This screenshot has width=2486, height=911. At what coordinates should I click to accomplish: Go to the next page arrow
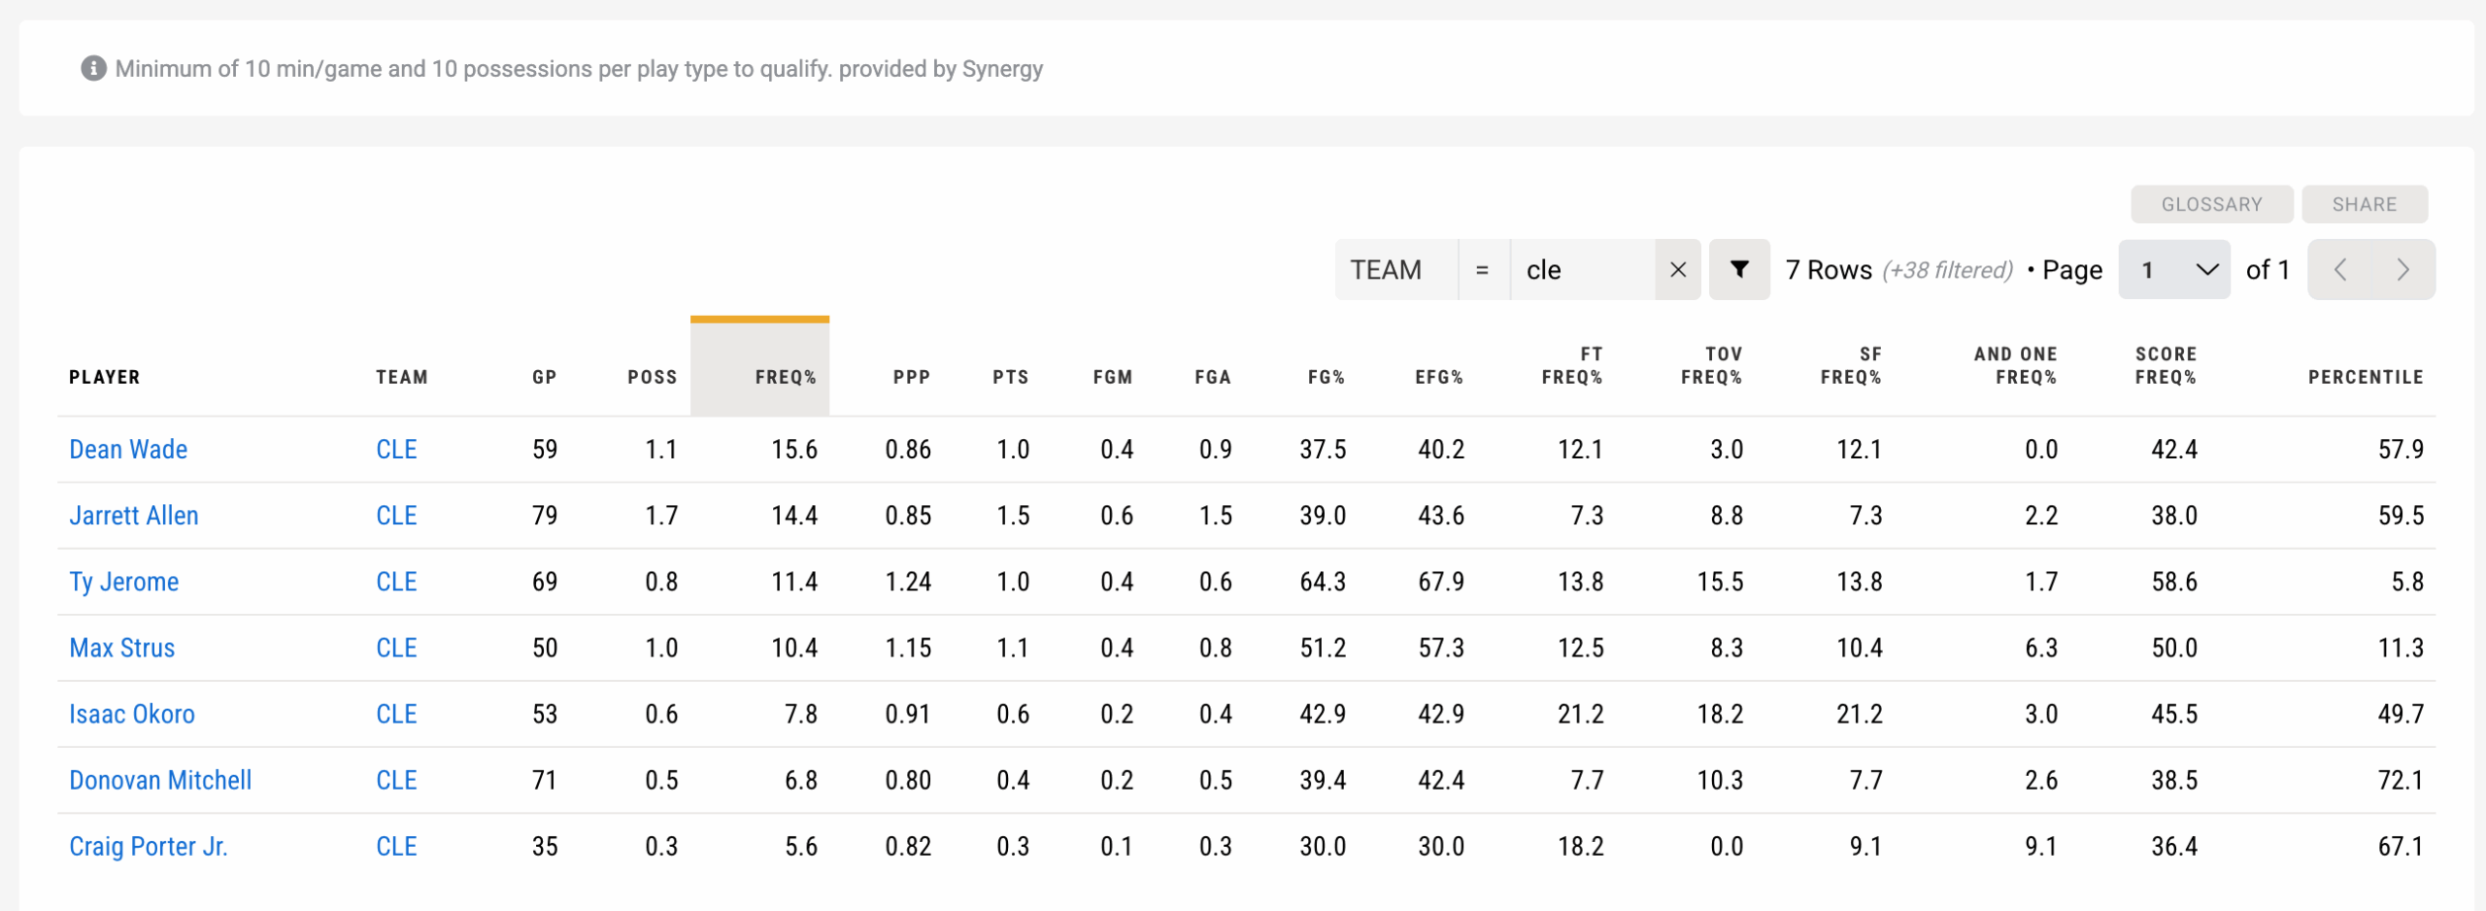pyautogui.click(x=2402, y=269)
